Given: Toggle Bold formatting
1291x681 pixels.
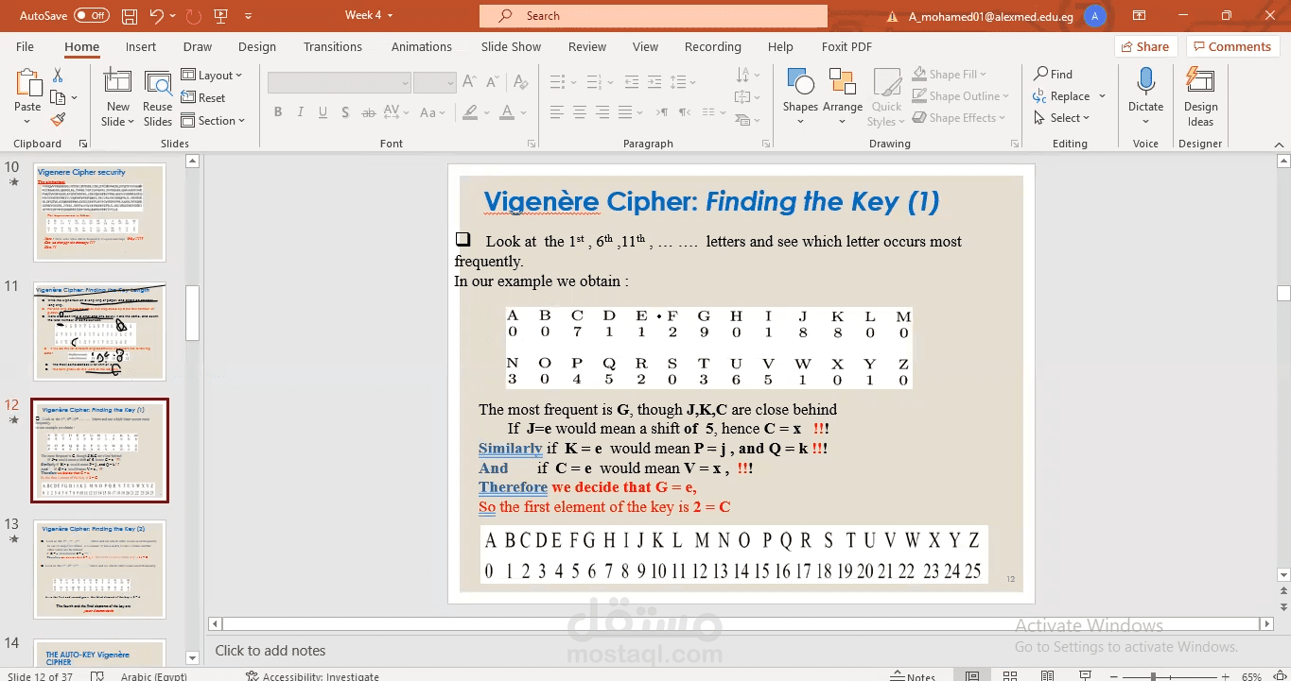Looking at the screenshot, I should point(278,112).
